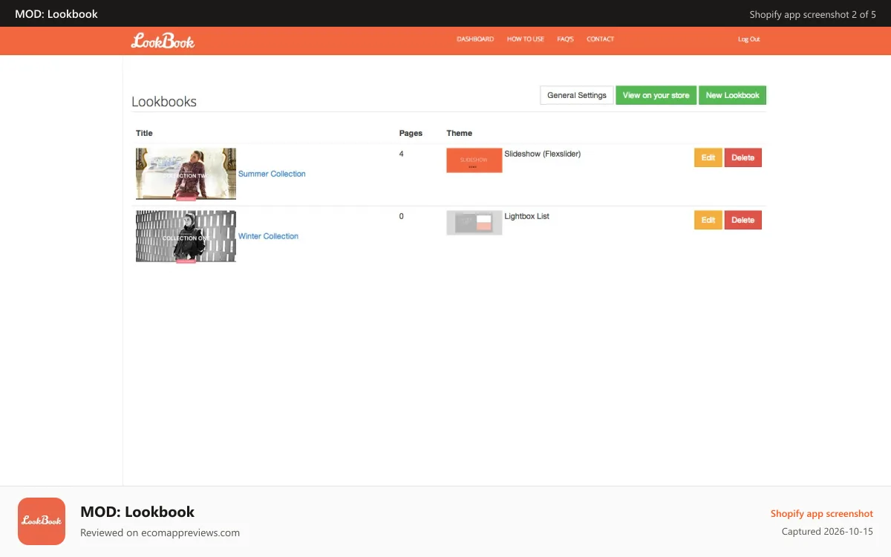This screenshot has width=891, height=557.
Task: Delete the Winter Collection lookbook
Action: point(743,220)
